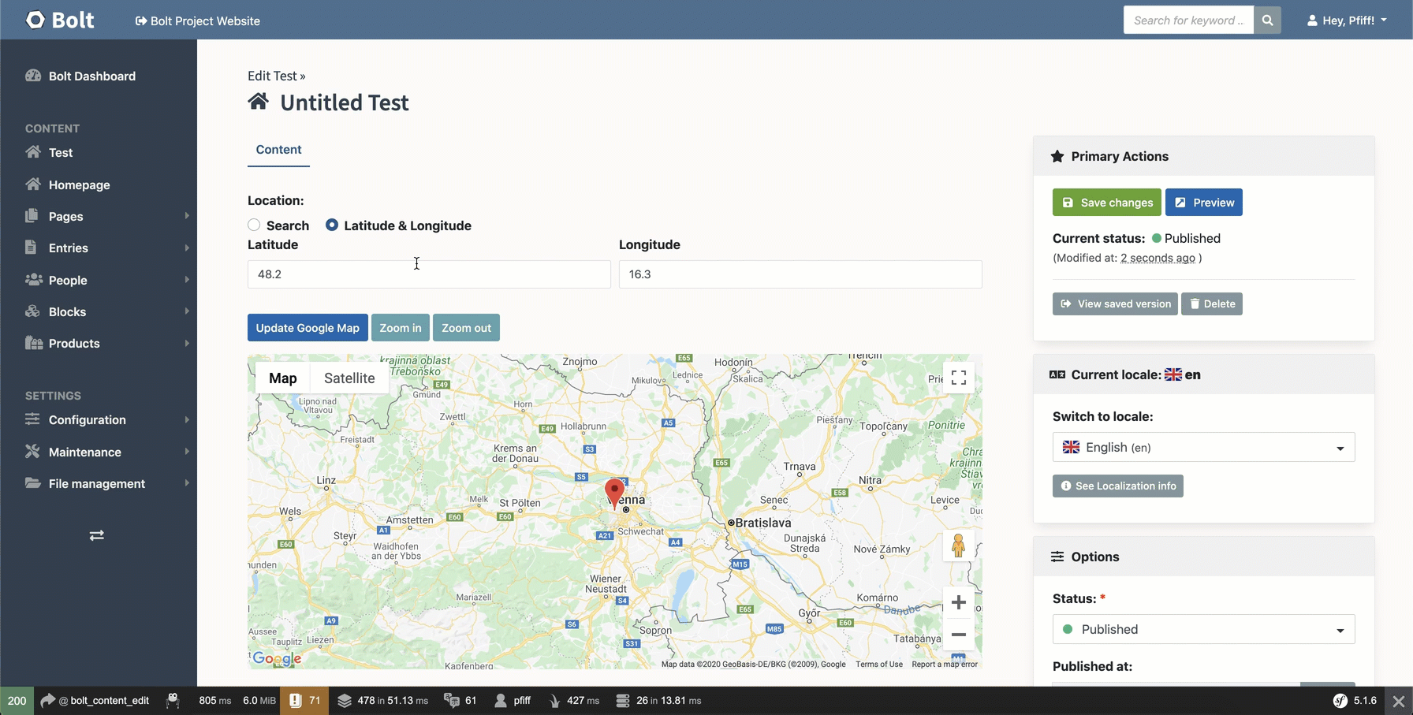Collapse the sidebar with the arrows icon
The image size is (1413, 715).
(97, 535)
